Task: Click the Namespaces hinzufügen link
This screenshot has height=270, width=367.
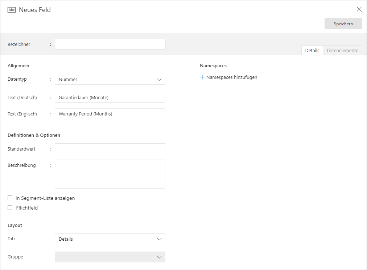Action: click(x=232, y=77)
